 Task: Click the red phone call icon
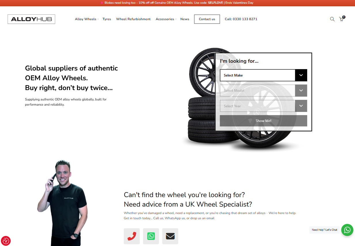(x=132, y=236)
